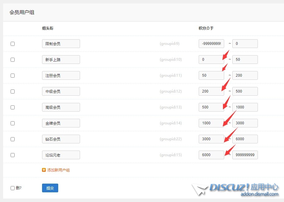This screenshot has width=284, height=202.
Task: Focus lower credit field of 钻石会员 row
Action: point(211,139)
